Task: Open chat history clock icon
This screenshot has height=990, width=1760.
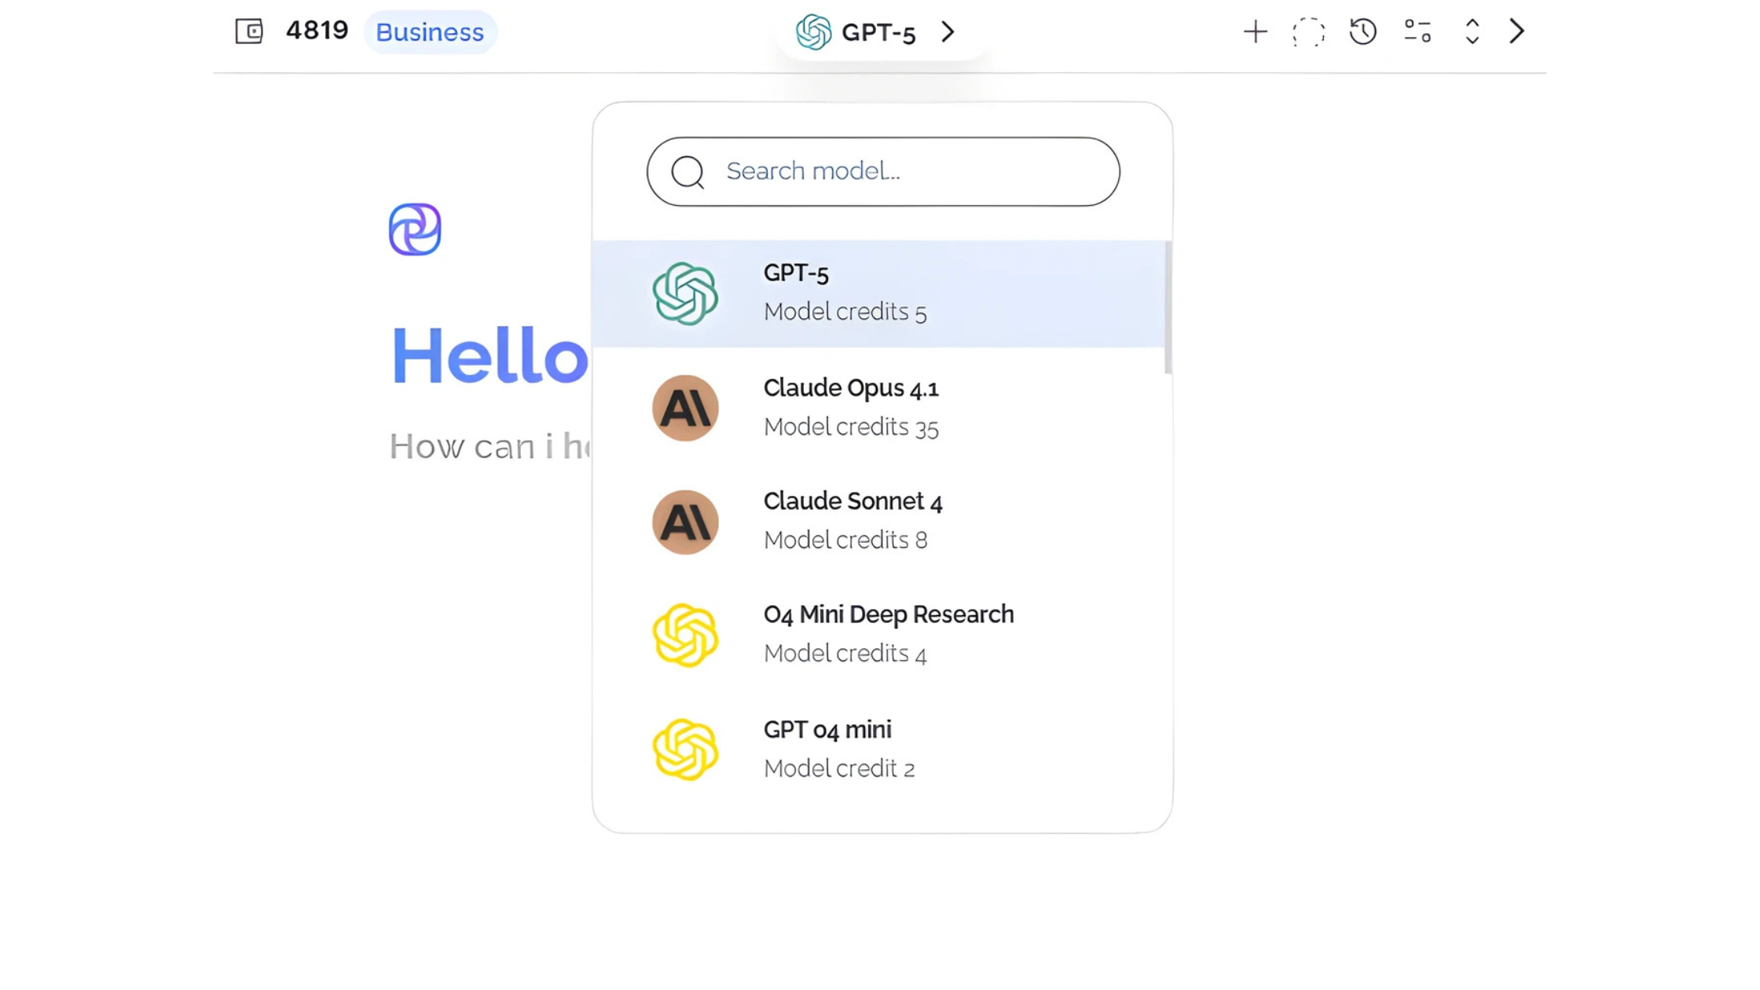Action: tap(1363, 31)
